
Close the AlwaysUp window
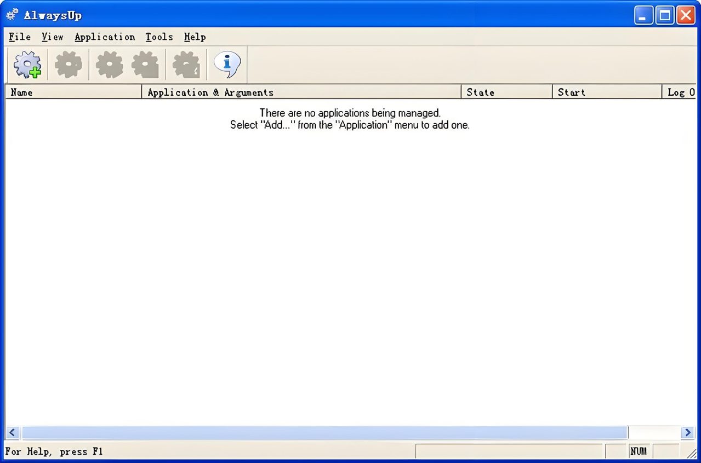coord(686,15)
